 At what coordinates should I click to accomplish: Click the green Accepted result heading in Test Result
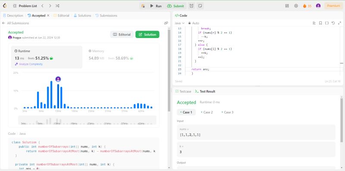186,102
